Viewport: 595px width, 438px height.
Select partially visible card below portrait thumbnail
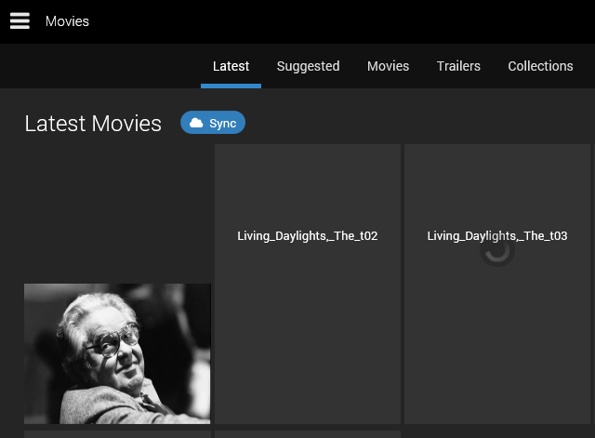click(117, 433)
